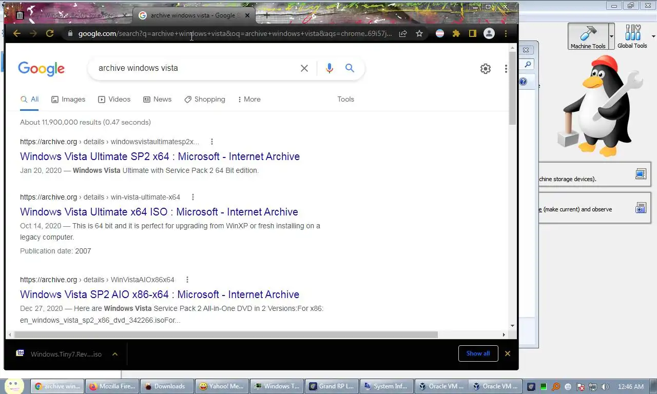Open a new Chrome tab
The width and height of the screenshot is (657, 394).
pos(266,15)
